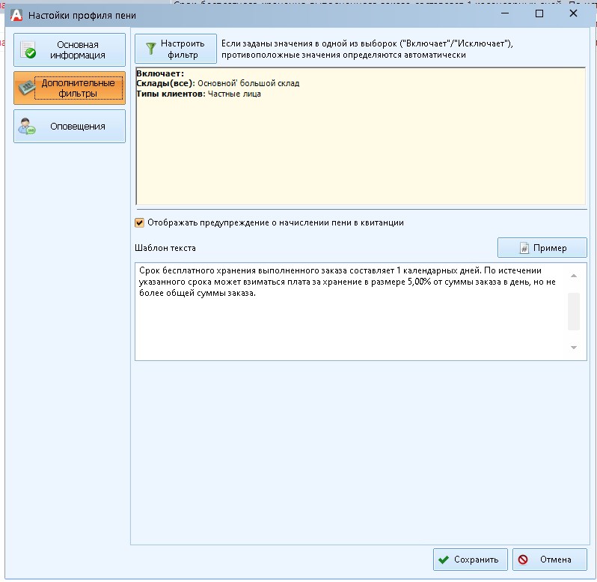This screenshot has height=582, width=597.
Task: Switch to the Основная информация tab
Action: [70, 50]
